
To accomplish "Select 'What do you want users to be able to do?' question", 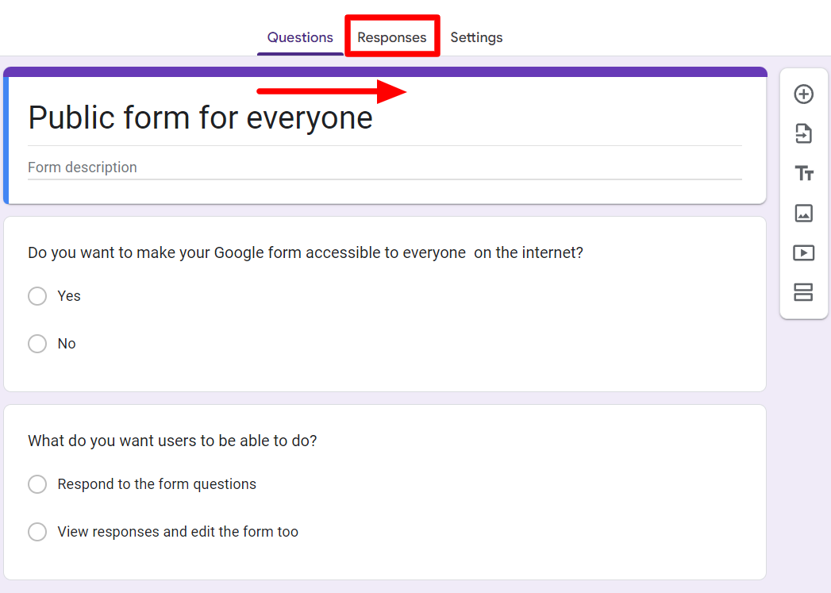I will tap(172, 441).
